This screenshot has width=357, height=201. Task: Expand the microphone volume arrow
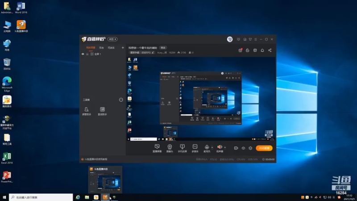pos(212,147)
